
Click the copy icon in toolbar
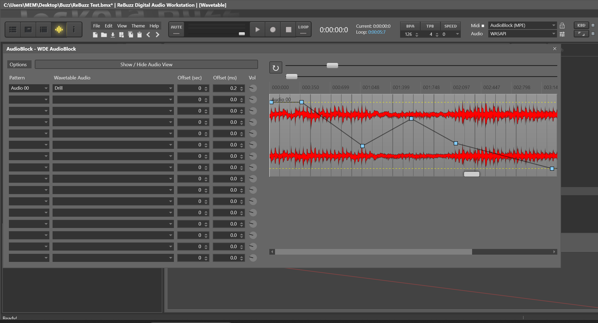point(131,35)
